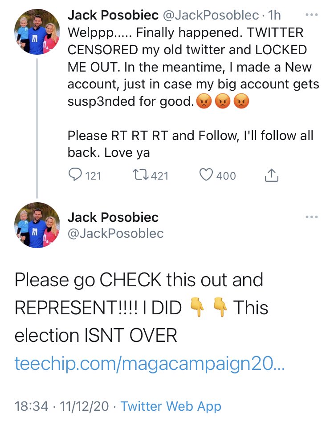Open more options on the first tweet
The image size is (334, 425).
(312, 15)
